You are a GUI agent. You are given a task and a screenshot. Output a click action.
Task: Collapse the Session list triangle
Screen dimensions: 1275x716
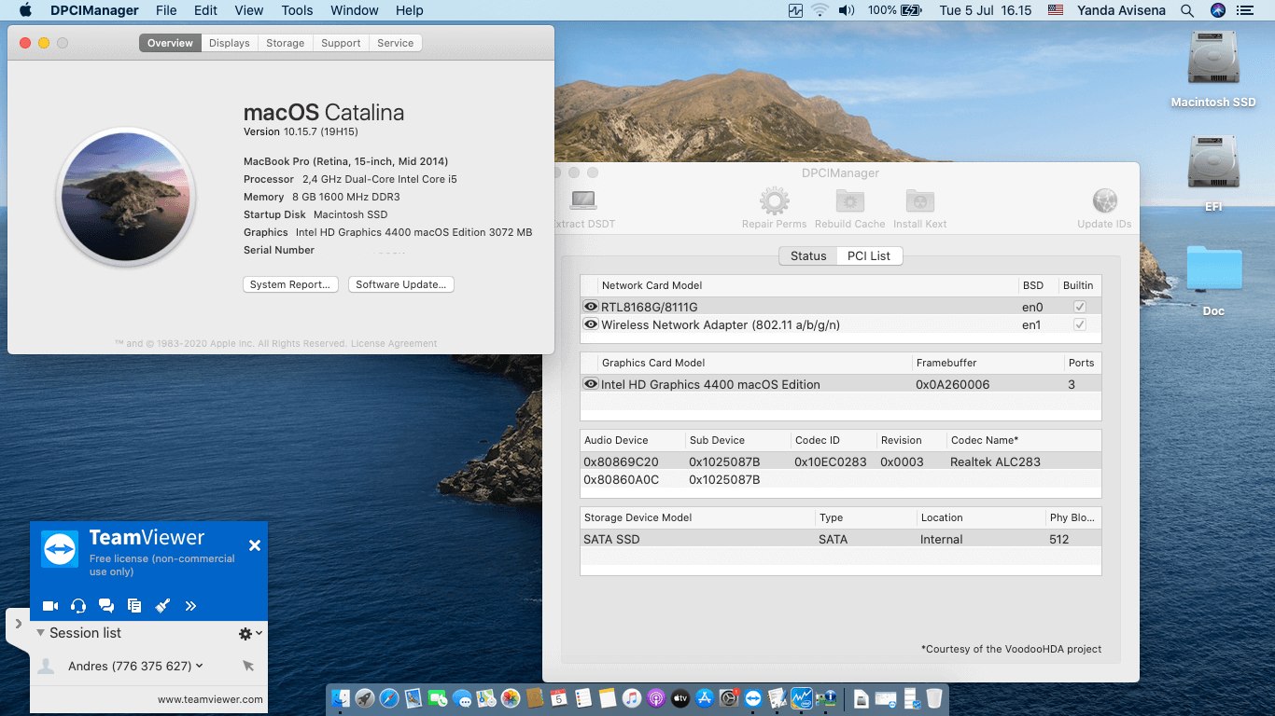pyautogui.click(x=41, y=632)
